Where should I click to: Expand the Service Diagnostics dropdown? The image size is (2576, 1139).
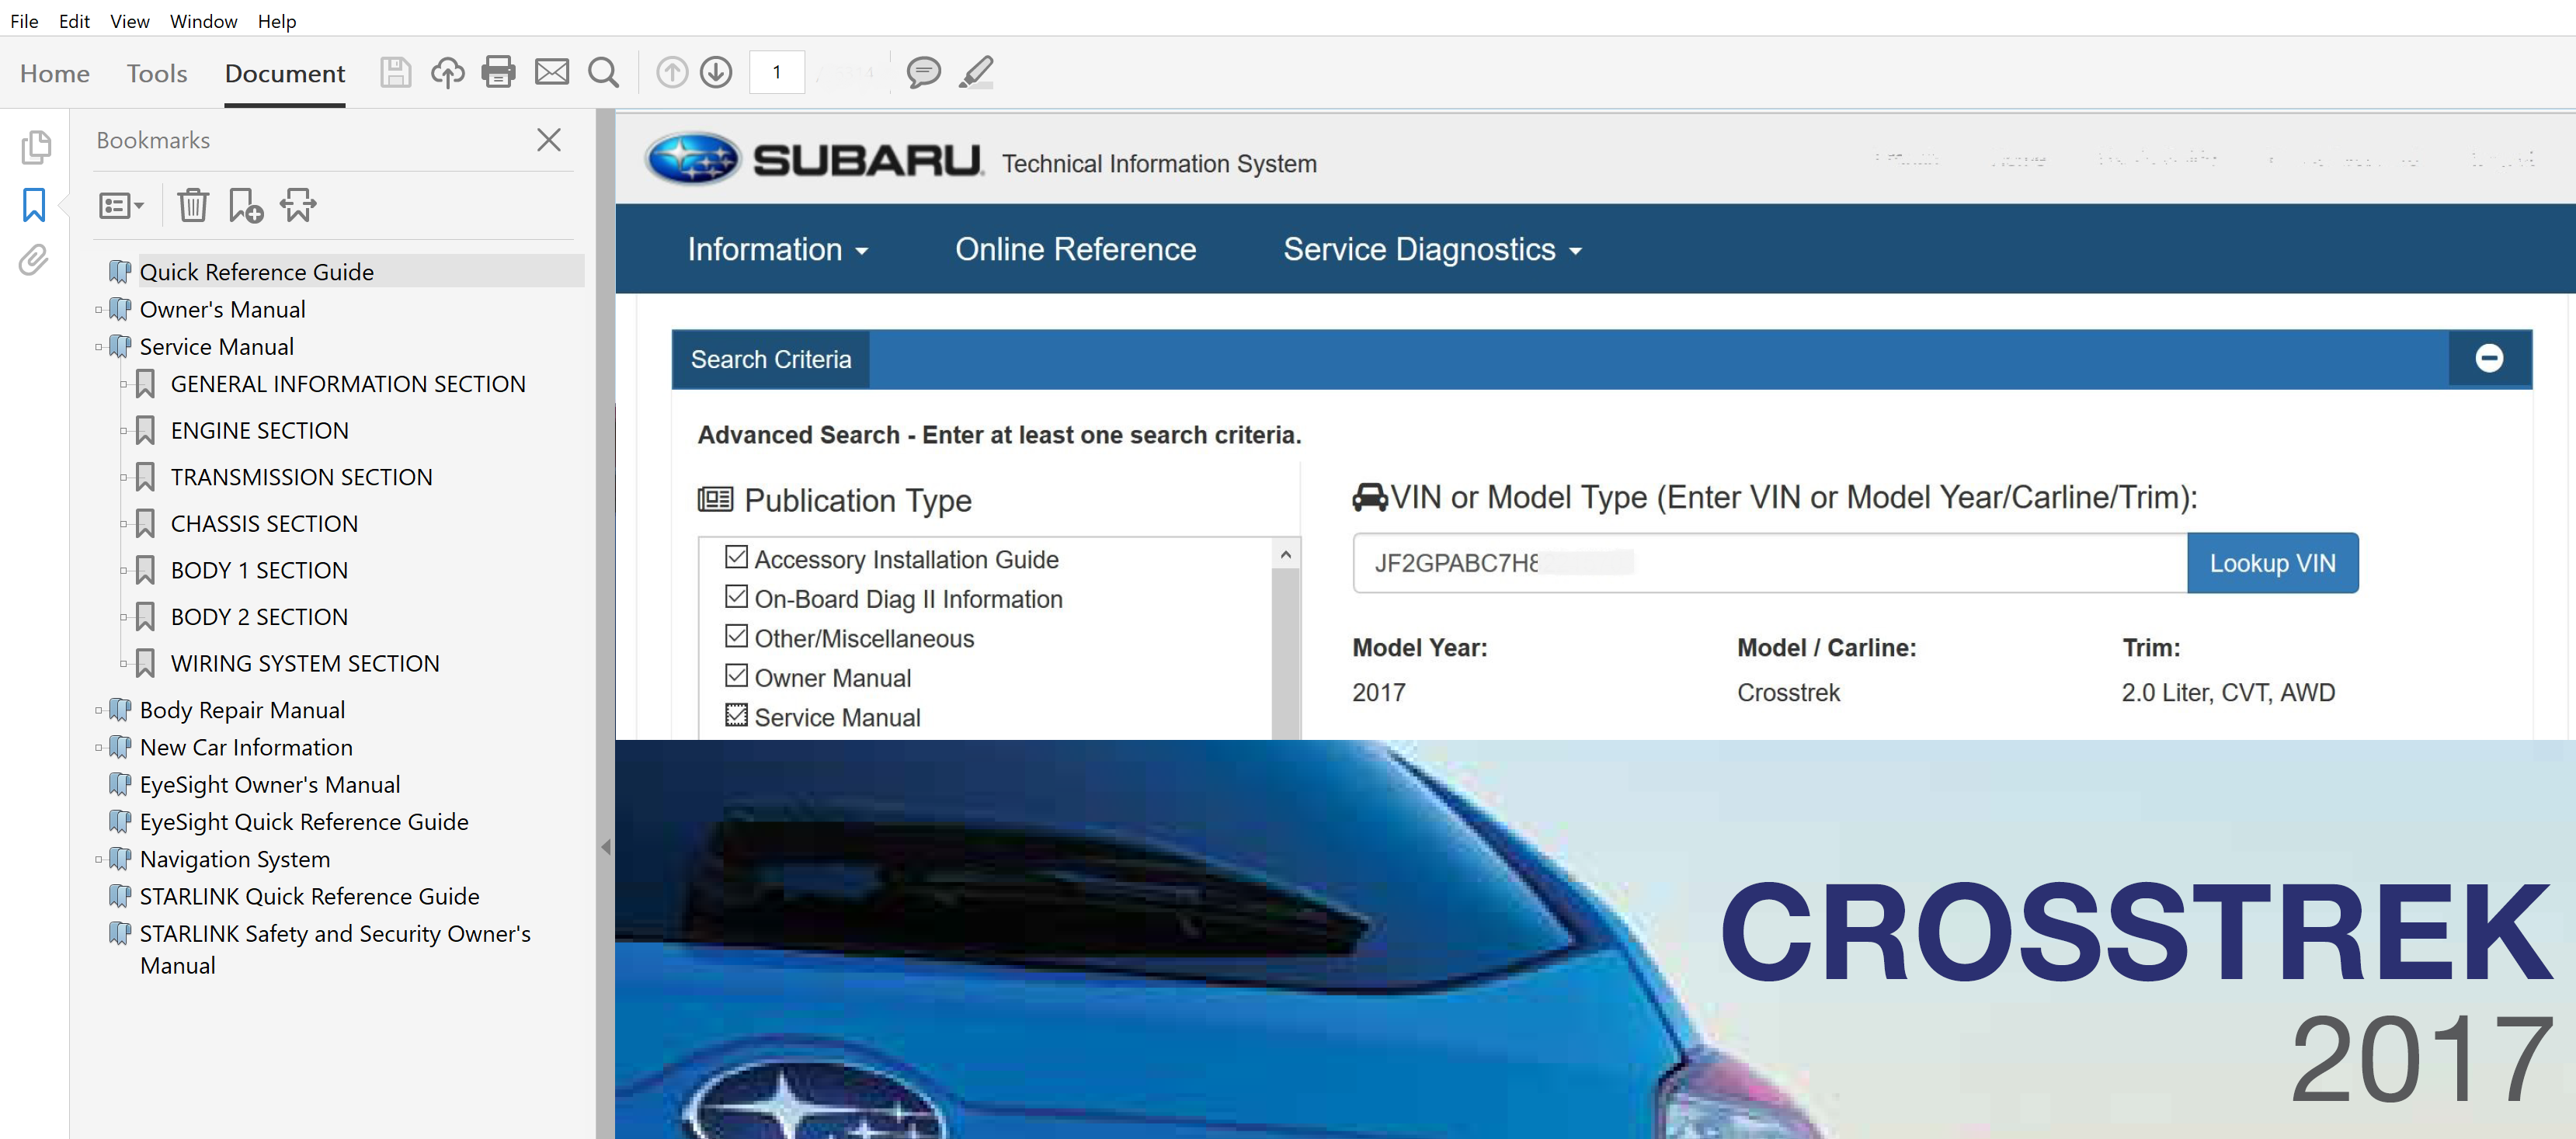(1431, 249)
